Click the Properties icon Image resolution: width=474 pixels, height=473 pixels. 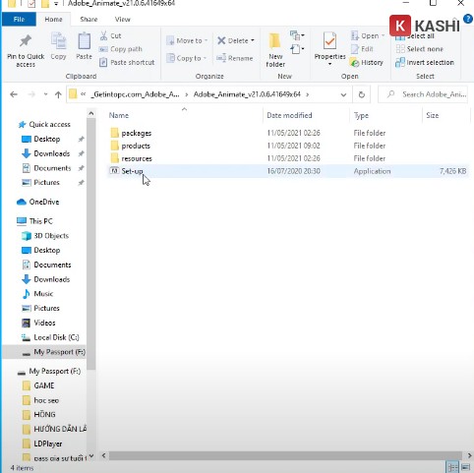click(x=329, y=41)
